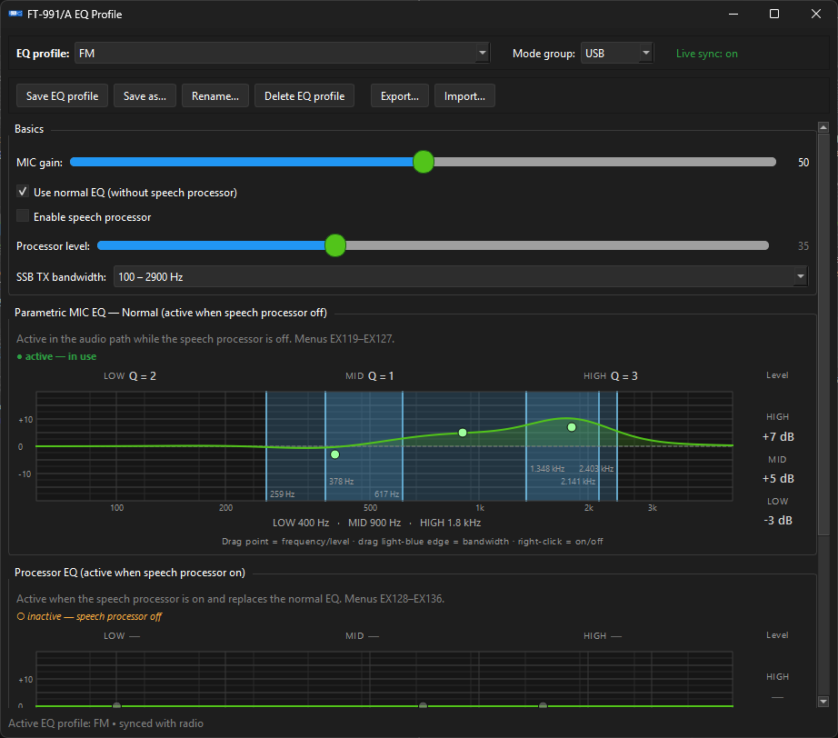
Task: Click LOW point in Processor EQ graph
Action: (x=116, y=705)
